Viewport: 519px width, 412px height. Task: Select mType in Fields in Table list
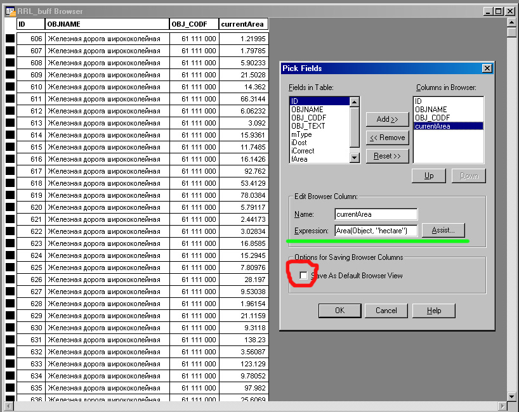coord(319,134)
